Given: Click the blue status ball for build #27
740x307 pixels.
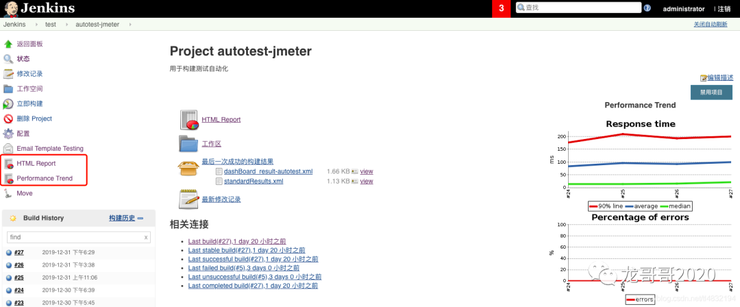Looking at the screenshot, I should [x=8, y=253].
